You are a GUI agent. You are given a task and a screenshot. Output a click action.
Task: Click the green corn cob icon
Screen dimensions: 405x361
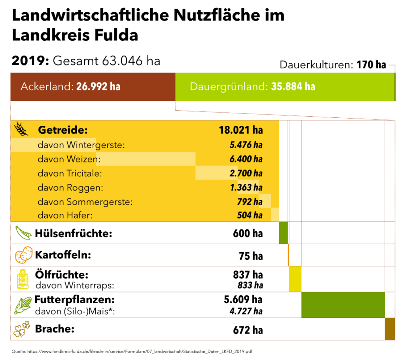point(23,305)
